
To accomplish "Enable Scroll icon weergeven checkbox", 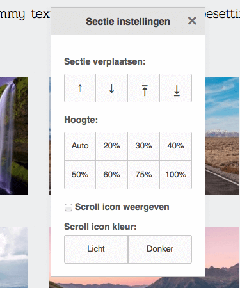I will coord(68,207).
